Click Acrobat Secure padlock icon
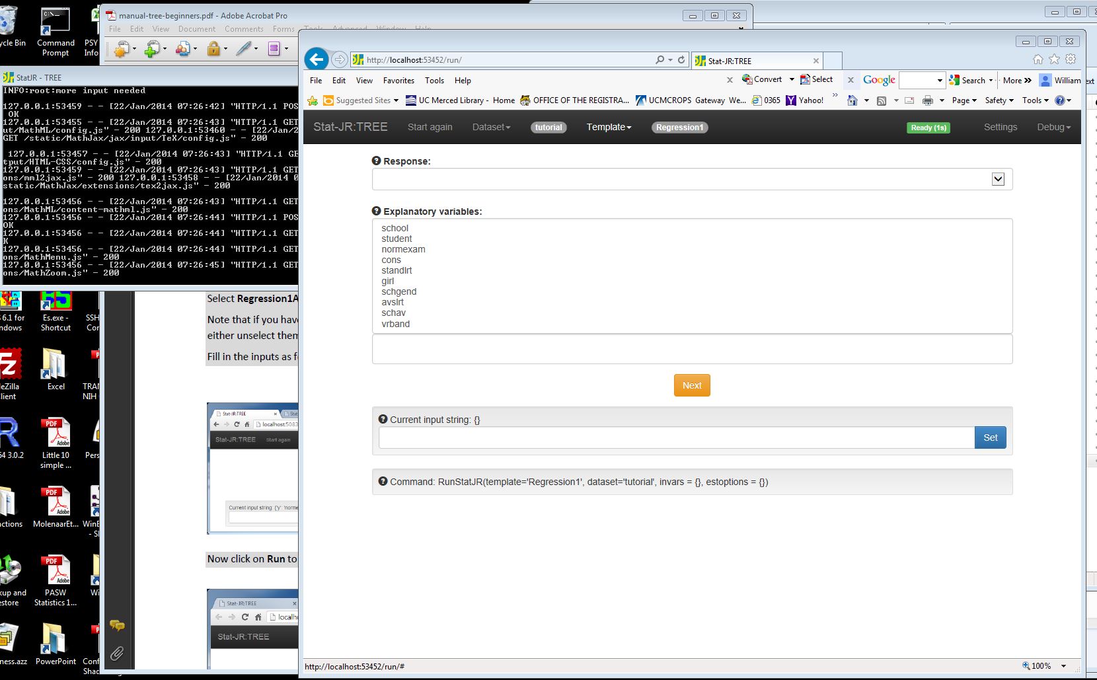1097x680 pixels. pos(213,49)
